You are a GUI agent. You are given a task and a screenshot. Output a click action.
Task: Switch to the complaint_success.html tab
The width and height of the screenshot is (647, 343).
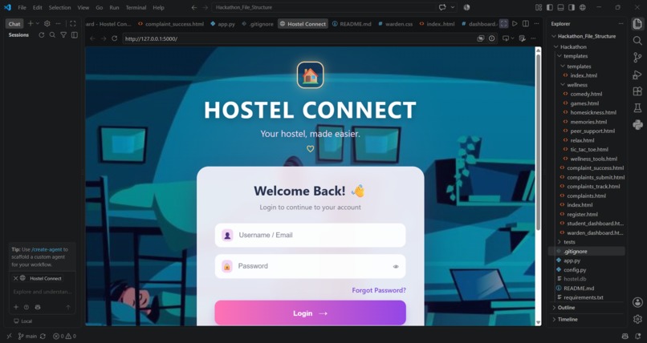171,24
